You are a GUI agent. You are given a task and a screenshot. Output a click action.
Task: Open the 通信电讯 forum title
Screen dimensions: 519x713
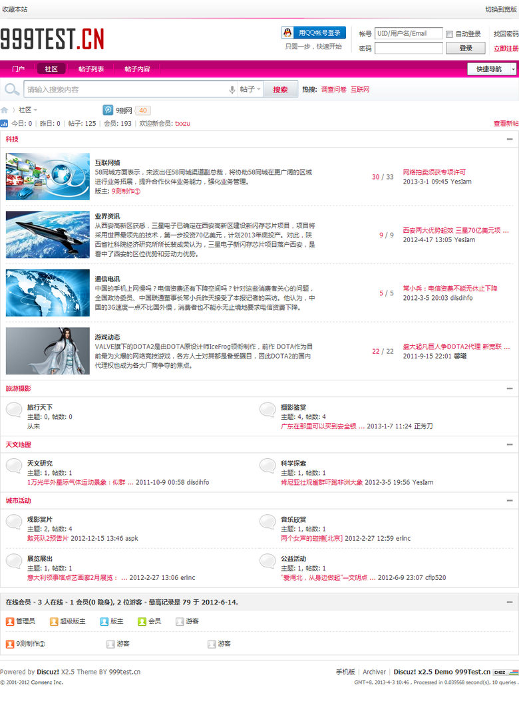tap(107, 279)
